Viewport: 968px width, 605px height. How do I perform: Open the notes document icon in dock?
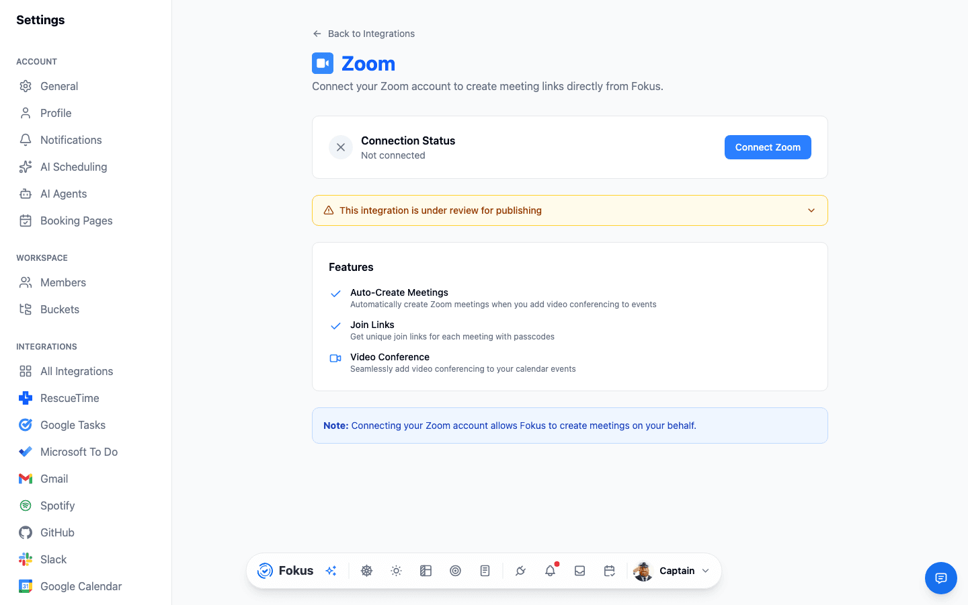tap(485, 571)
